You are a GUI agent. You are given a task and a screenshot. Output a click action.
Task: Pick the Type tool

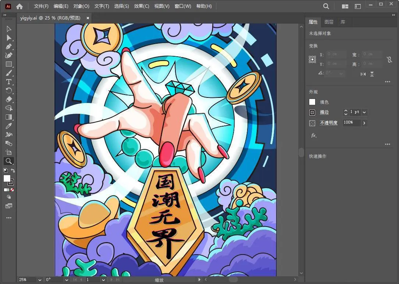9,82
